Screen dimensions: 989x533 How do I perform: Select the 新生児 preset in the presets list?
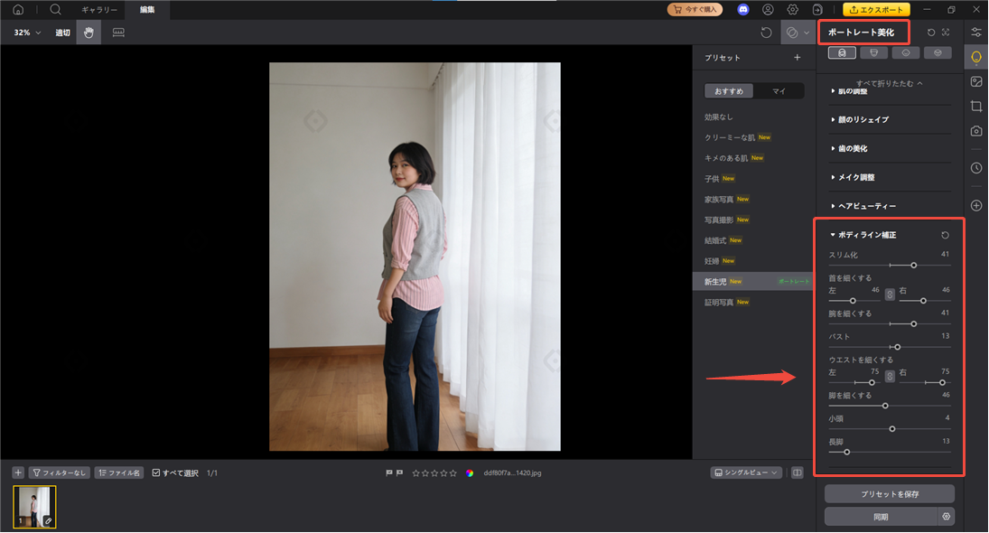coord(716,281)
